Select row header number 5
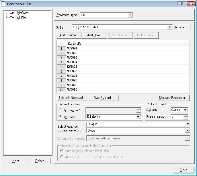 click(62, 67)
